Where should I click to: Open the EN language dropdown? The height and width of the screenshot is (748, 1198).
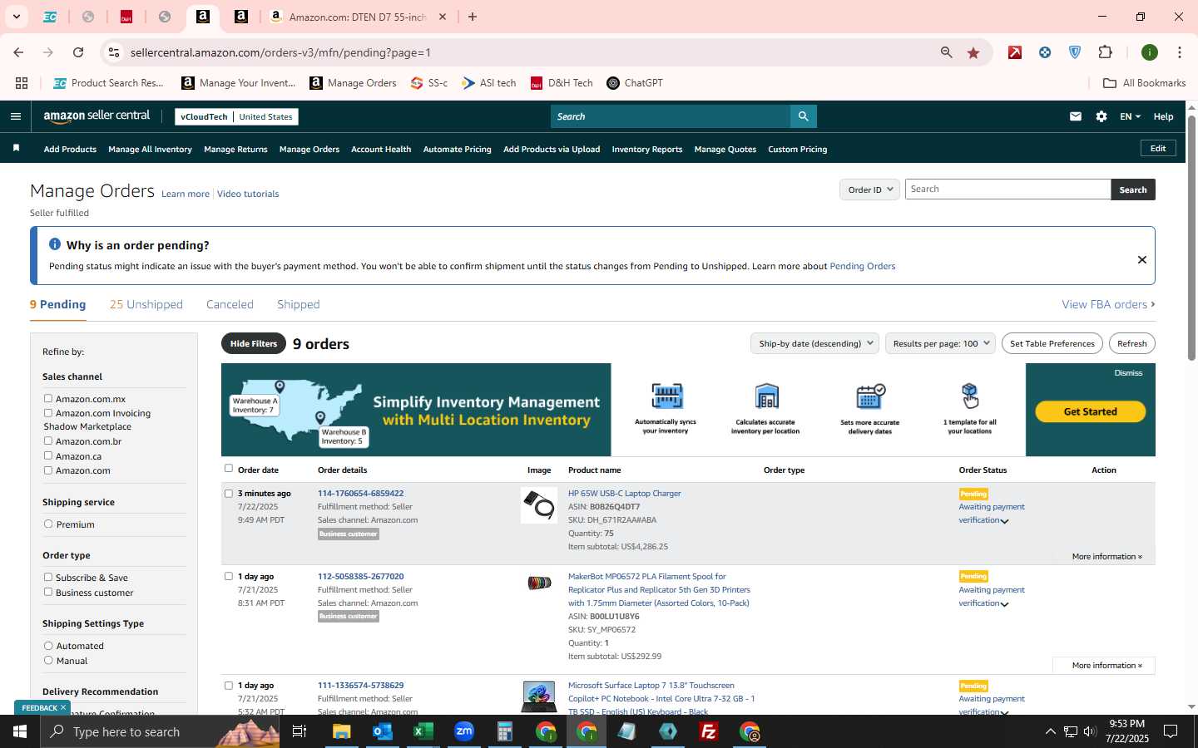point(1130,116)
